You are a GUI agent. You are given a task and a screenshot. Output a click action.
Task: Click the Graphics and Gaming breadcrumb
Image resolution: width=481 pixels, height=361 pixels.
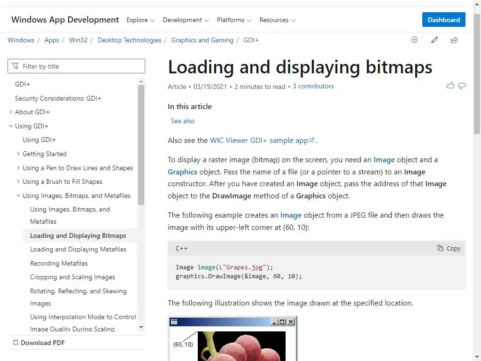(x=202, y=40)
